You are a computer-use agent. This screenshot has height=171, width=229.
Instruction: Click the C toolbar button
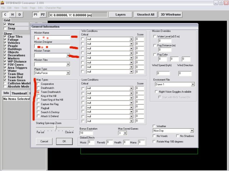coord(6,15)
